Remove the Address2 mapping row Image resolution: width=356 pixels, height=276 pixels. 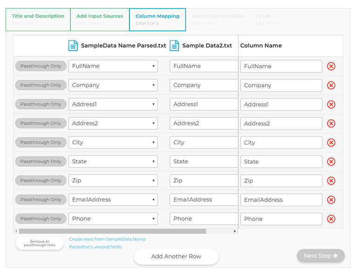(331, 123)
